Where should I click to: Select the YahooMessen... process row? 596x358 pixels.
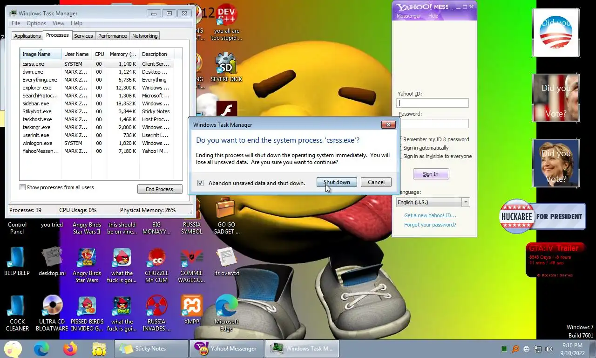click(x=97, y=151)
